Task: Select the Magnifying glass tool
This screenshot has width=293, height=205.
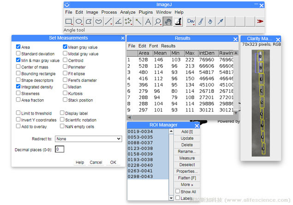Action: 158,21
